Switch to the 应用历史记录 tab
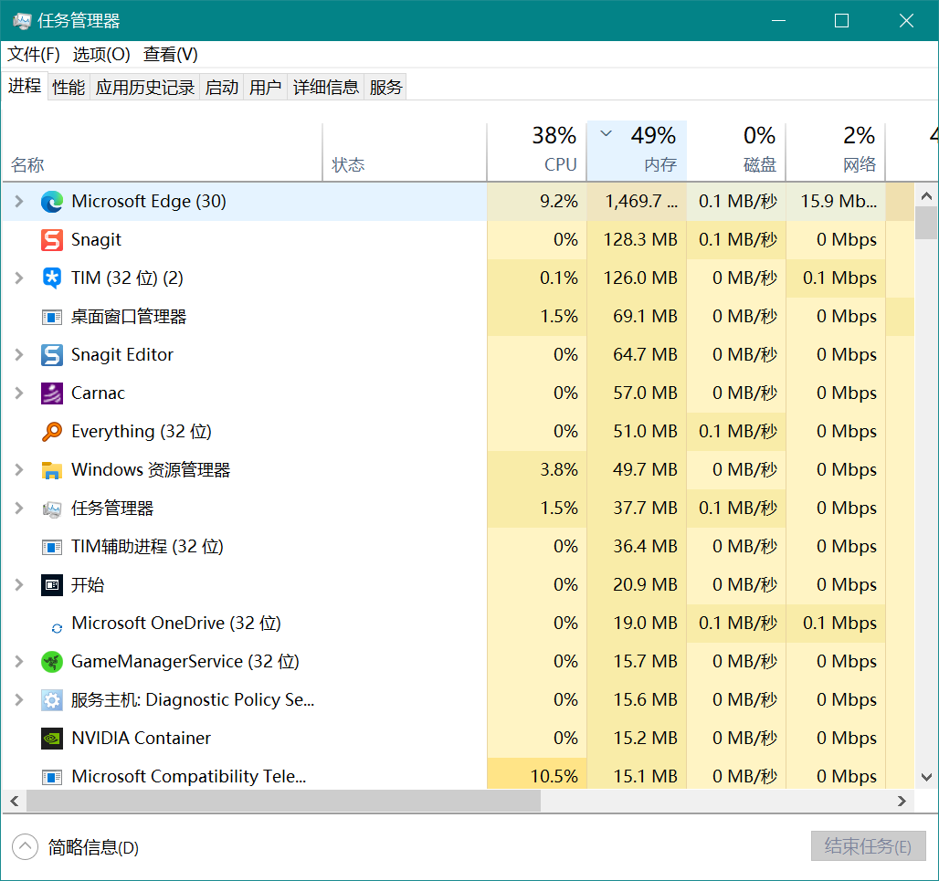Viewport: 939px width, 881px height. pyautogui.click(x=145, y=88)
